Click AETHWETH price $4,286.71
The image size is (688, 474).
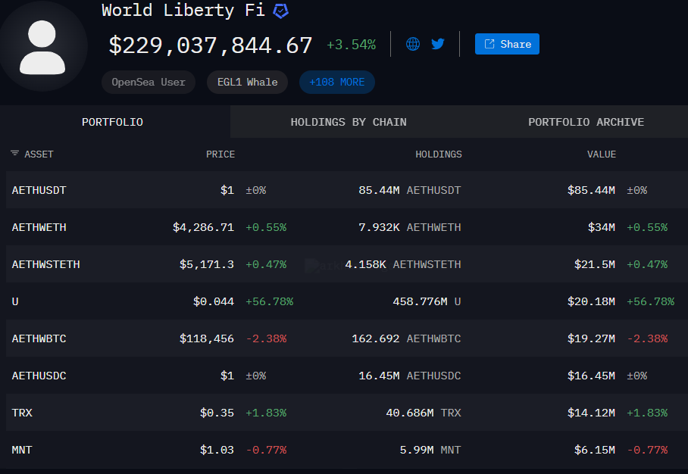pos(203,227)
